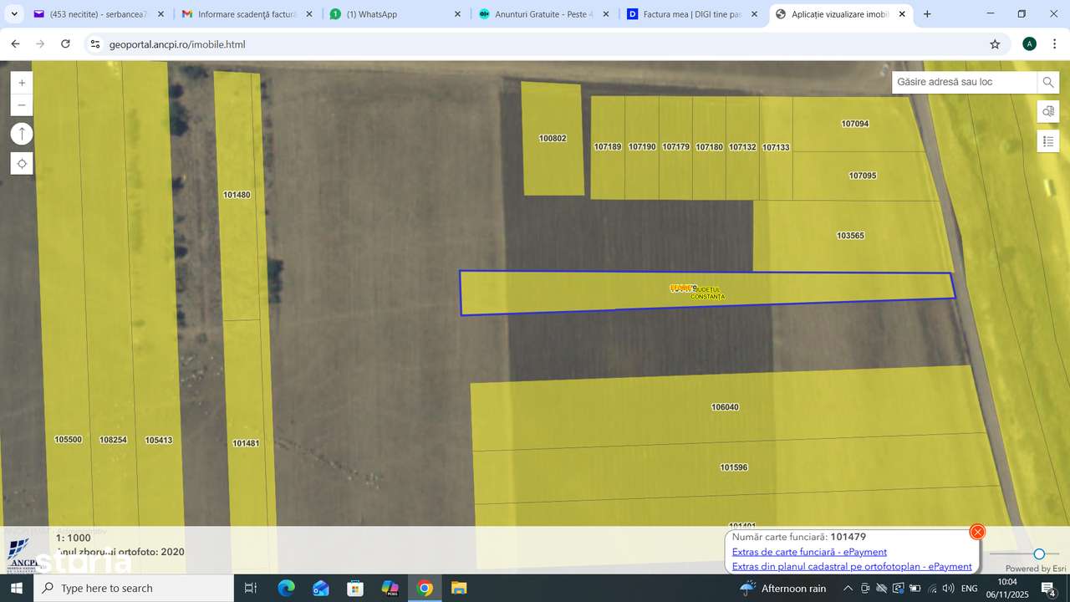Viewport: 1070px width, 602px height.
Task: Open a new browser tab
Action: 927,14
